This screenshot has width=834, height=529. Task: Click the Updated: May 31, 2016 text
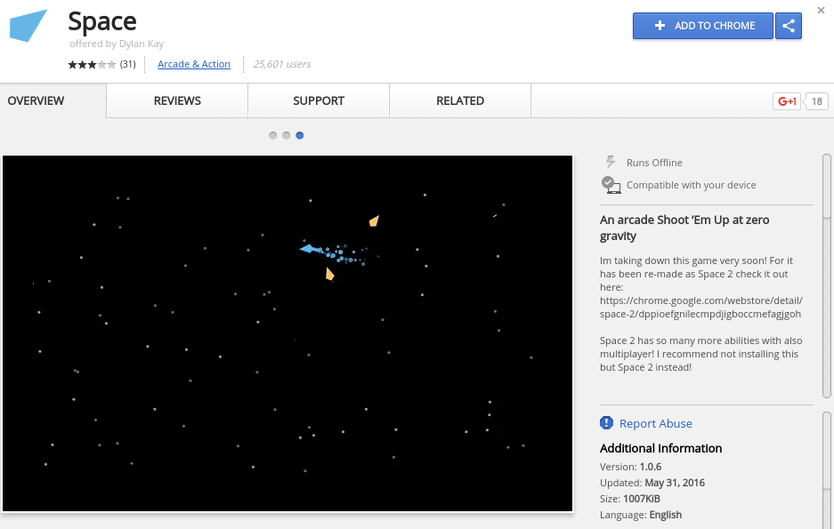(x=652, y=483)
